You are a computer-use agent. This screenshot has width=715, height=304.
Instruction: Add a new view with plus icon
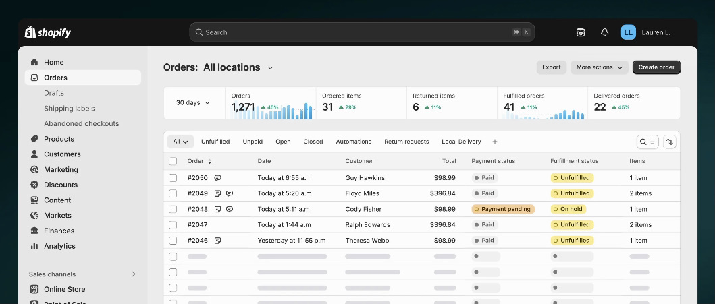(x=495, y=142)
